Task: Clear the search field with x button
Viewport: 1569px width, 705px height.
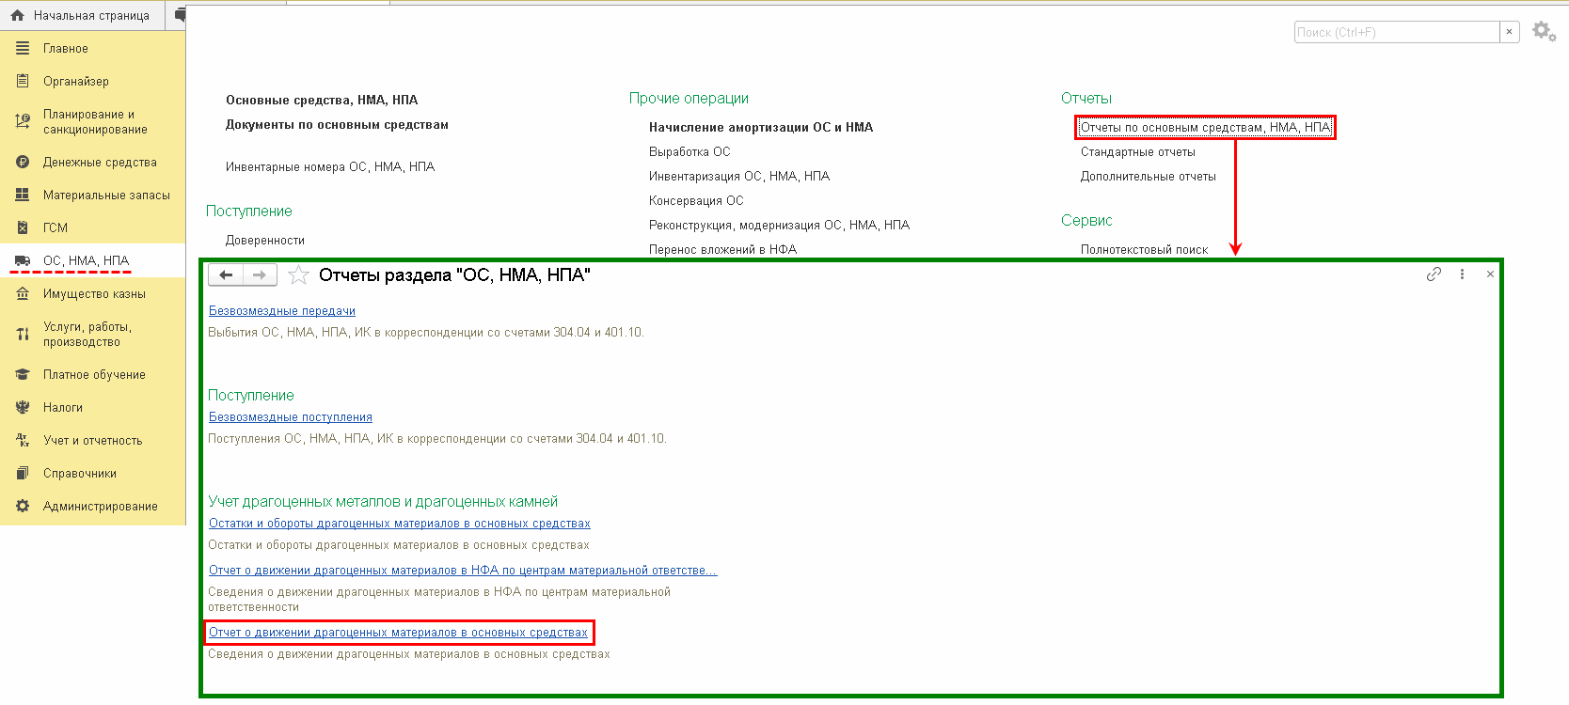Action: pyautogui.click(x=1509, y=32)
